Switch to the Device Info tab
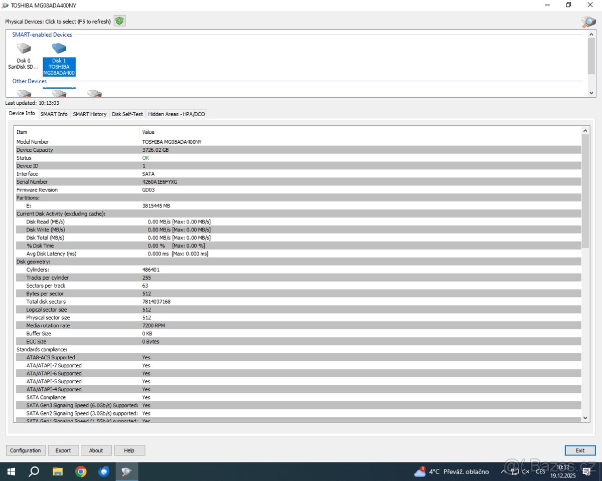This screenshot has width=602, height=481. pos(22,113)
